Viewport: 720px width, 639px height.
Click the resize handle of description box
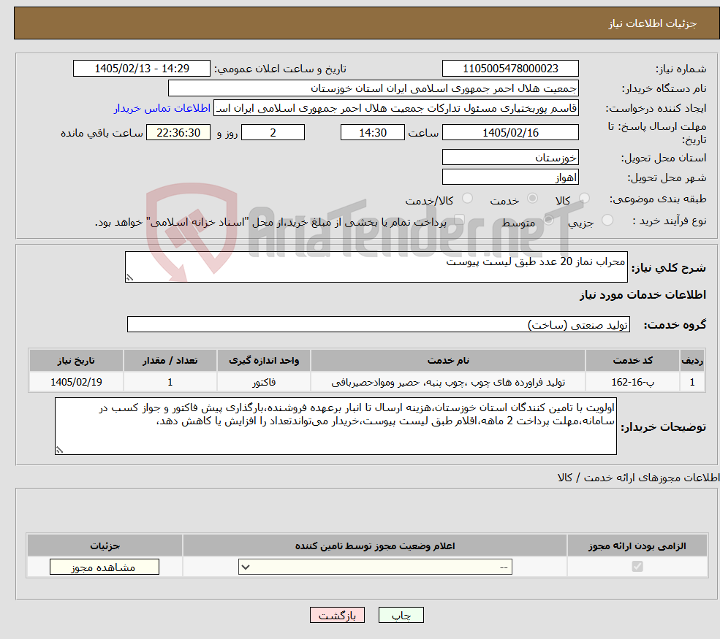tap(129, 278)
